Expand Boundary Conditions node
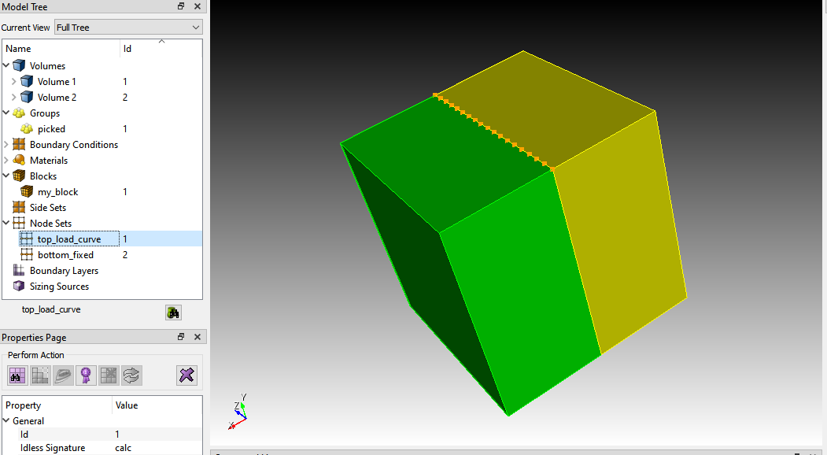The width and height of the screenshot is (827, 455). tap(6, 145)
